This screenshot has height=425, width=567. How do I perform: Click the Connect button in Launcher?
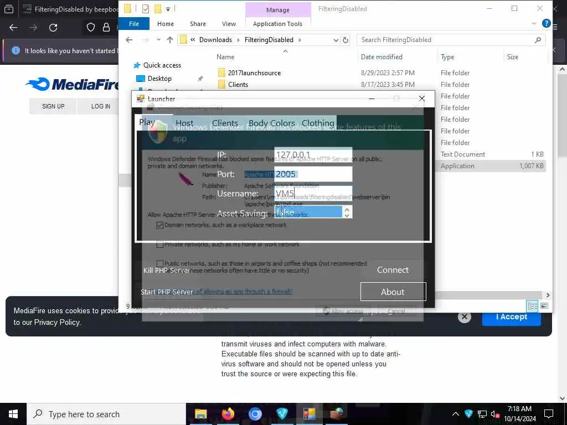pyautogui.click(x=393, y=269)
